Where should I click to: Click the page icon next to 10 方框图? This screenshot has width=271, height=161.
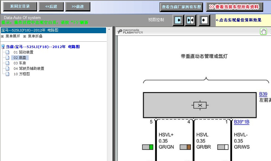pos(8,74)
